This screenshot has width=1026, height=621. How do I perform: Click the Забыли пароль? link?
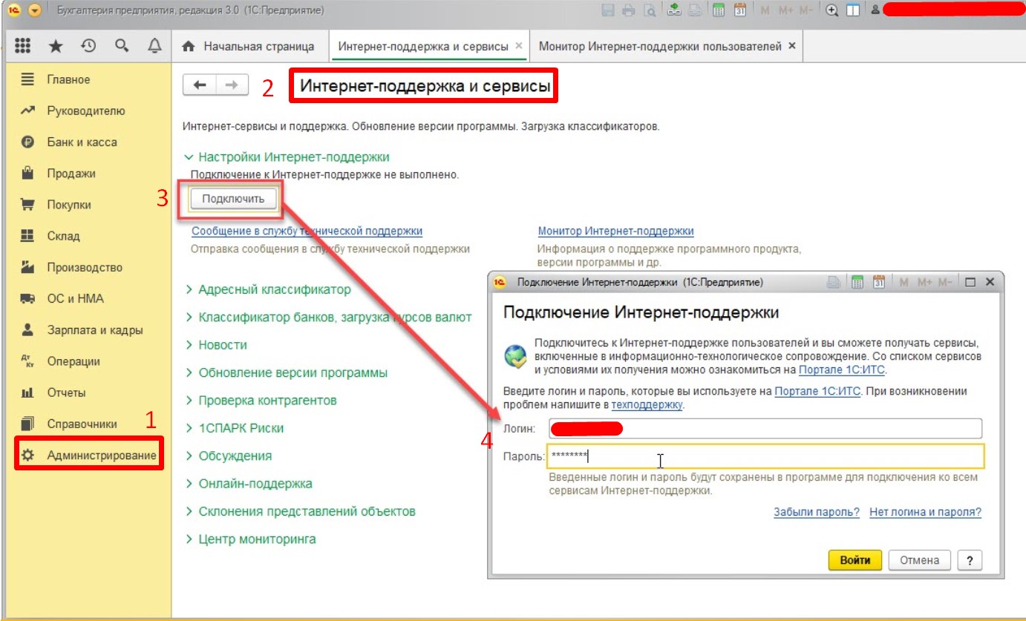[x=817, y=512]
